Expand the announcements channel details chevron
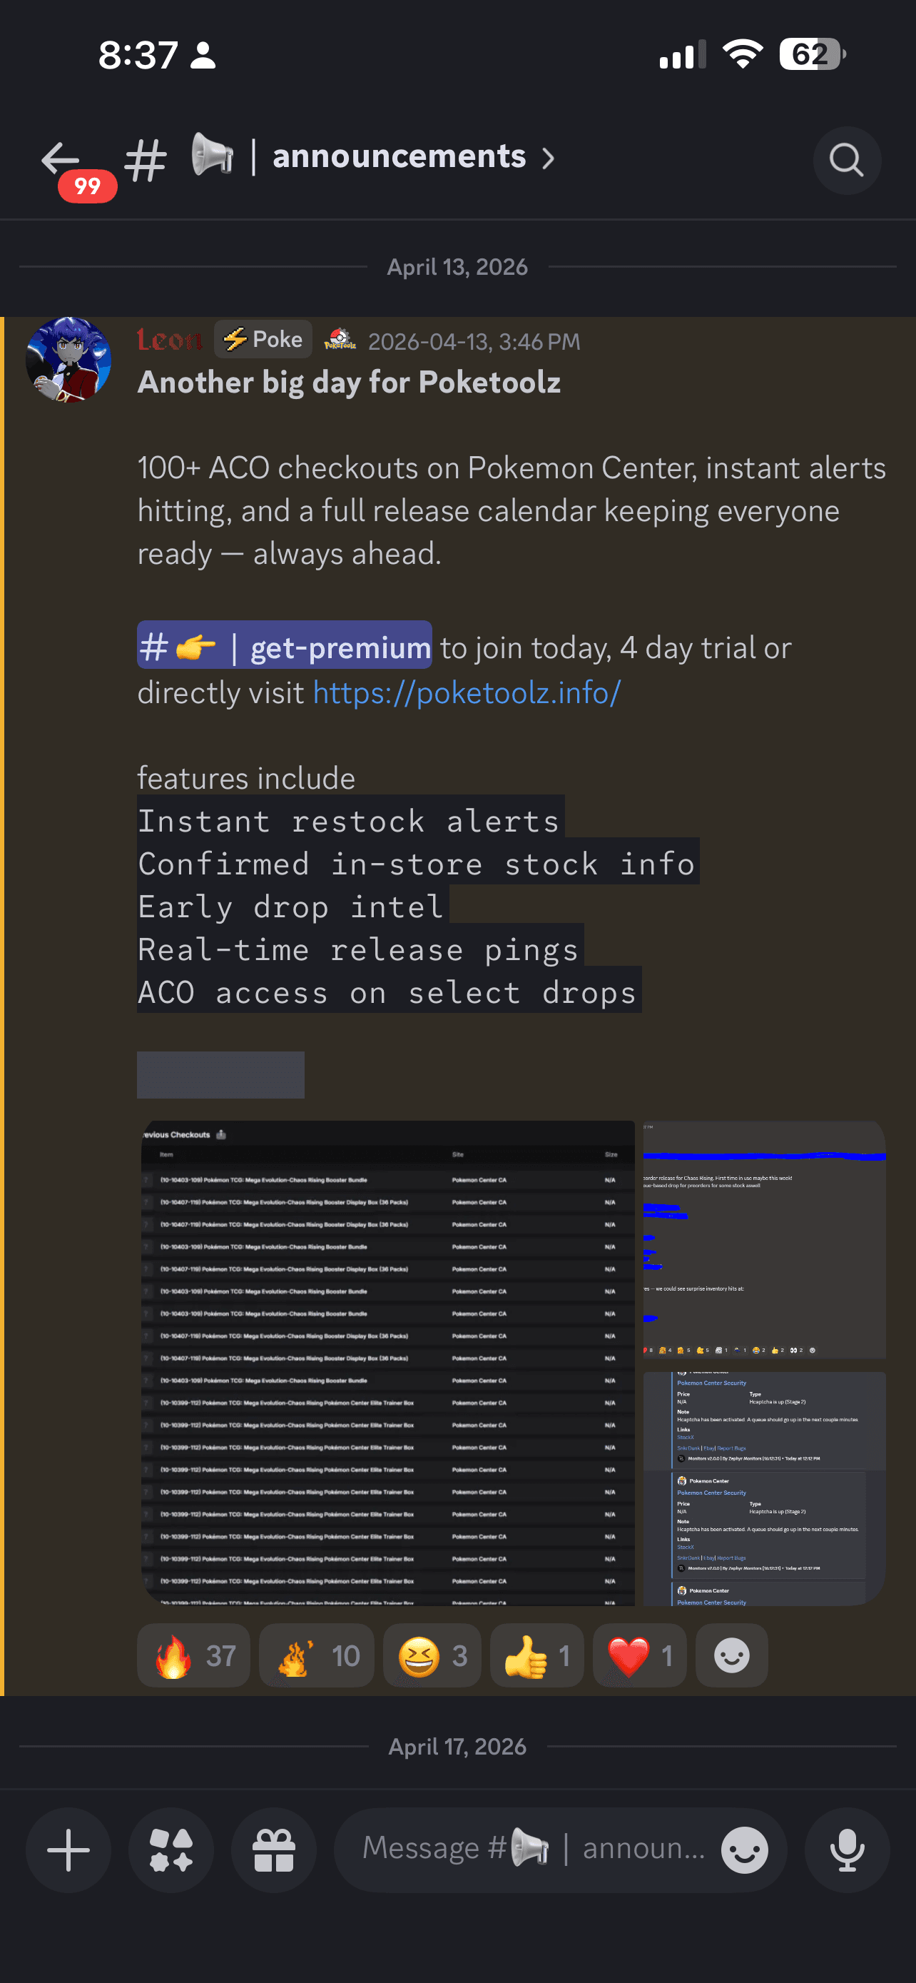This screenshot has height=1983, width=916. (x=549, y=158)
